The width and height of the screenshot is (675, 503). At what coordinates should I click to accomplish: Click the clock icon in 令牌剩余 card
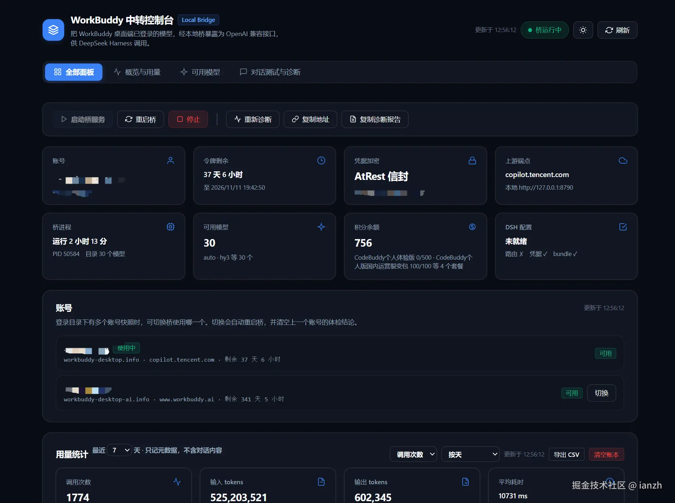point(321,160)
